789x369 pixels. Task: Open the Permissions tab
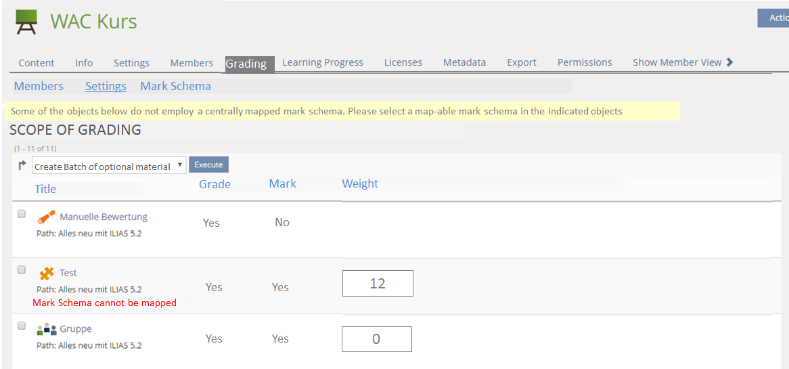tap(584, 62)
